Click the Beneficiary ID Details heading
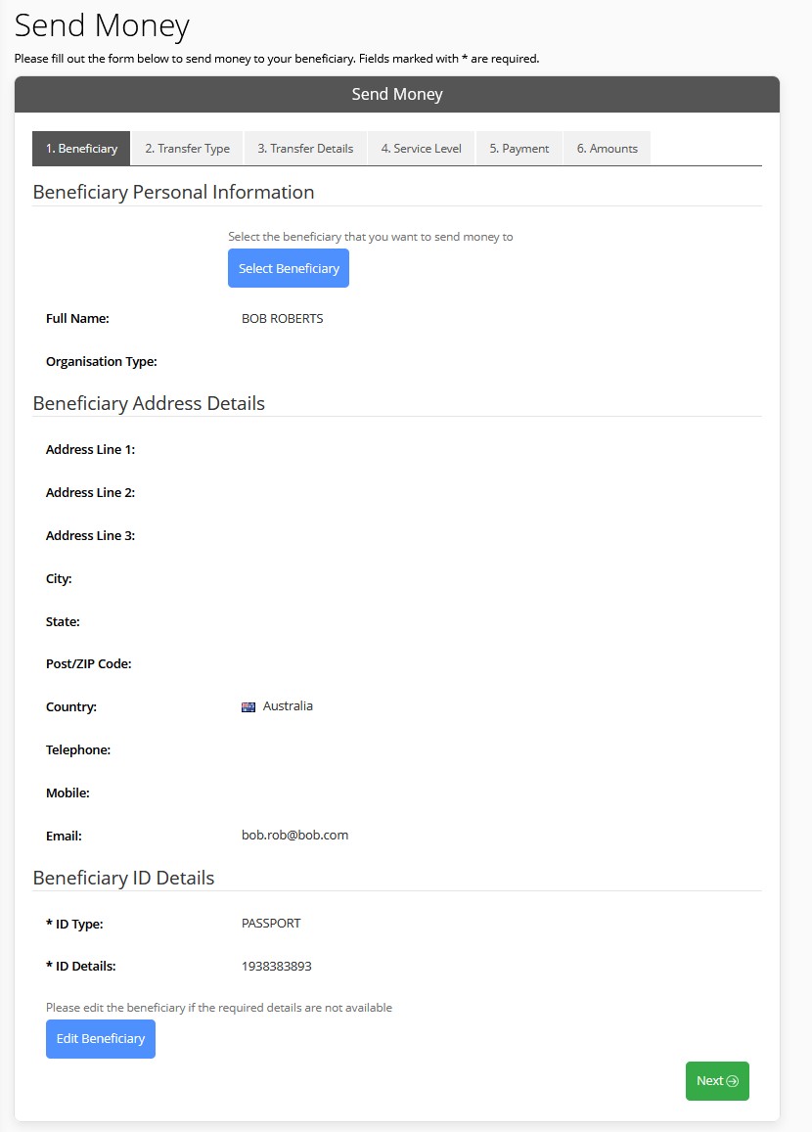812x1132 pixels. coord(123,878)
